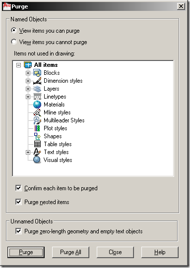Screen dimensions: 190x268
Task: Click the Mline styles icon
Action: 37,112
